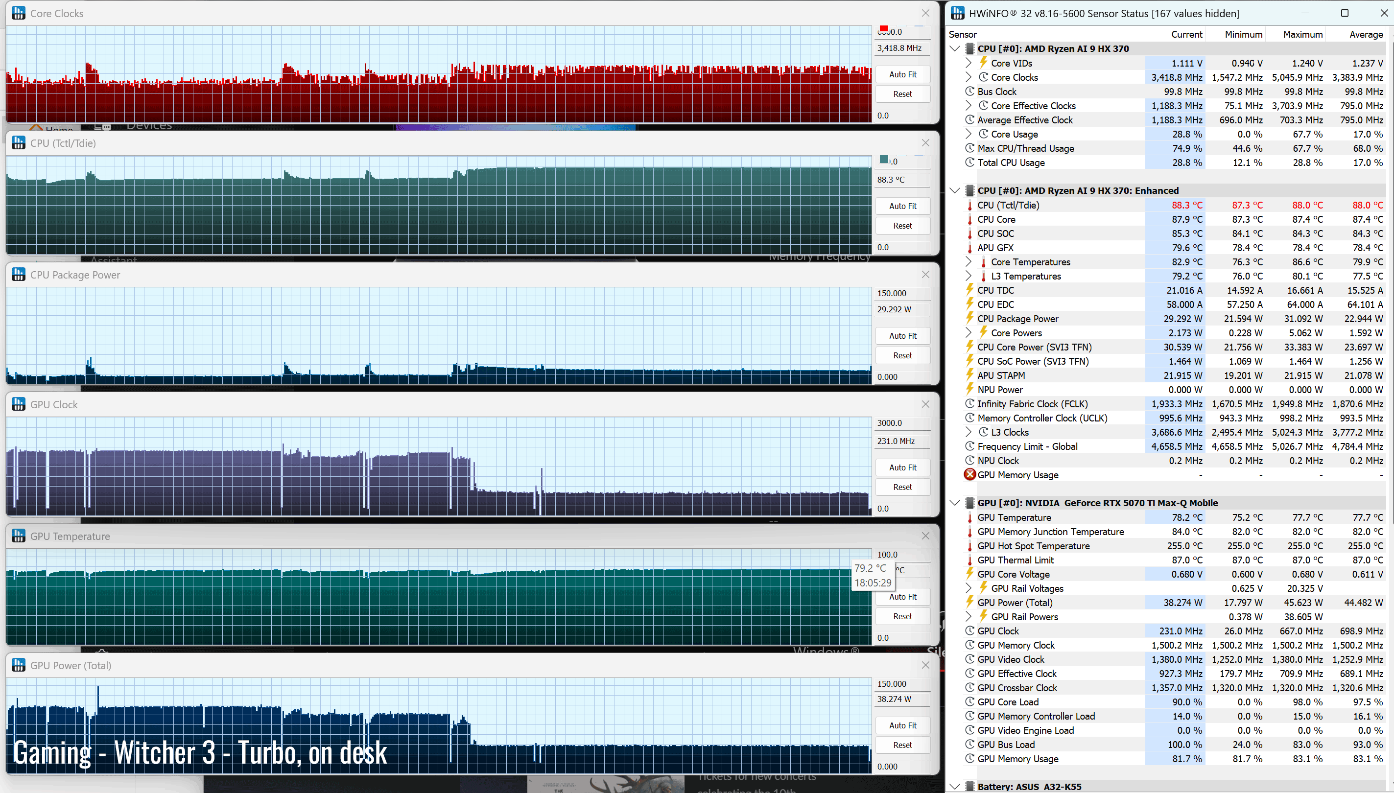
Task: Select the Max CPU/Thread Usage row
Action: 1175,148
